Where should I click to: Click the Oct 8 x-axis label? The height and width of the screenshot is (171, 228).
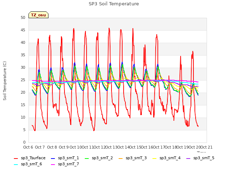(52, 147)
